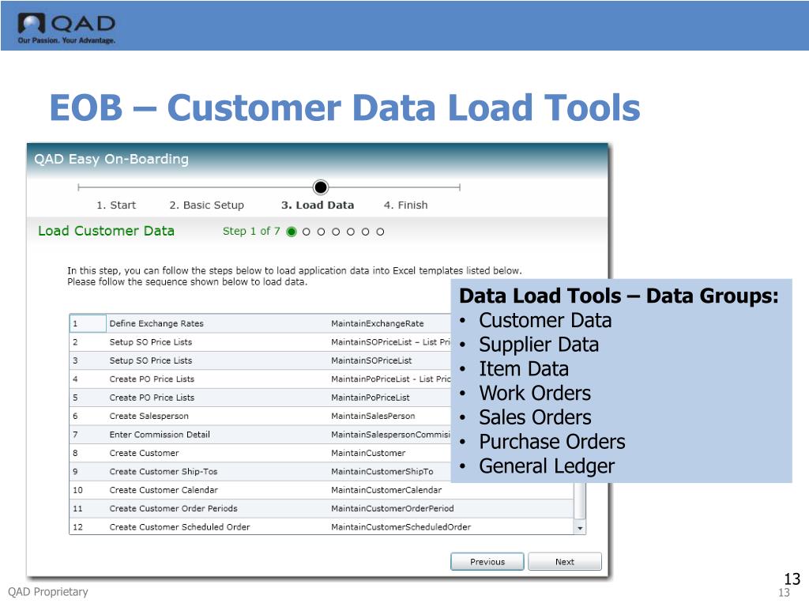The height and width of the screenshot is (607, 809).
Task: Select the sixth step indicator dot
Action: [365, 232]
